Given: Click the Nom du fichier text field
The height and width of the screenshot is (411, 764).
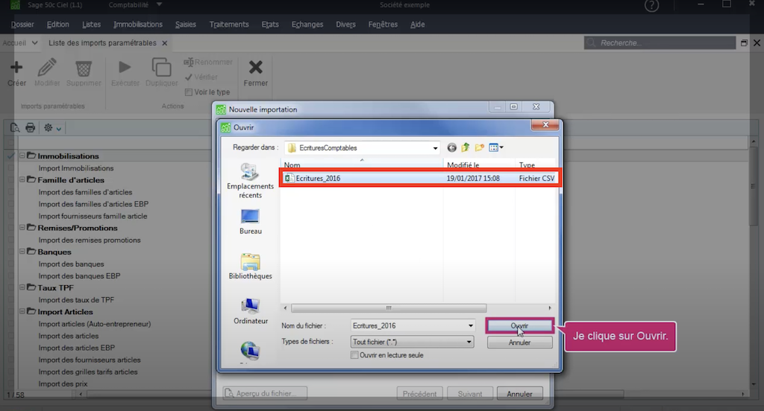Looking at the screenshot, I should pos(408,326).
